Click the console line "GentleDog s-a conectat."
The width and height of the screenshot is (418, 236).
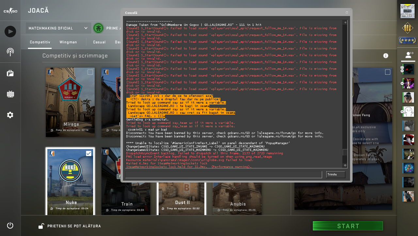(x=147, y=119)
